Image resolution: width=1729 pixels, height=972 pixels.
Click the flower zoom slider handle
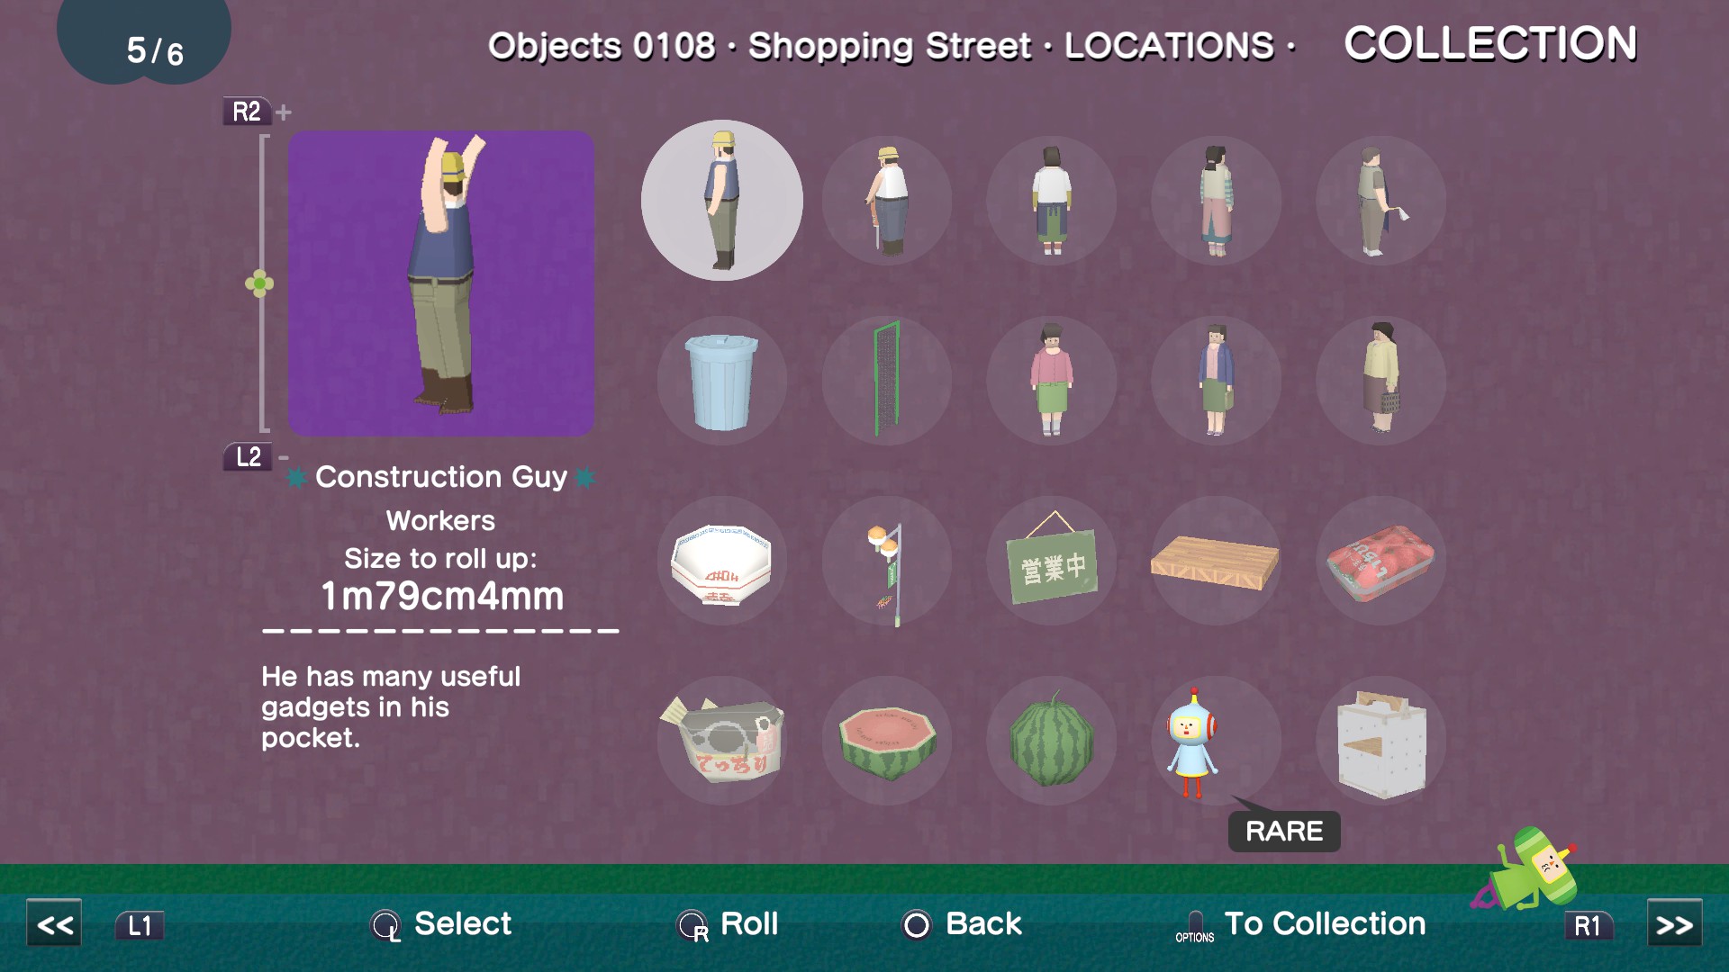pos(259,284)
